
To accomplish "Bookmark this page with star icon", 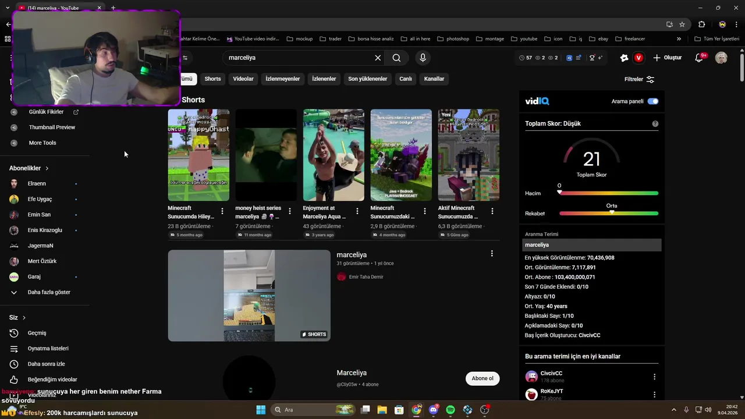I will (682, 24).
